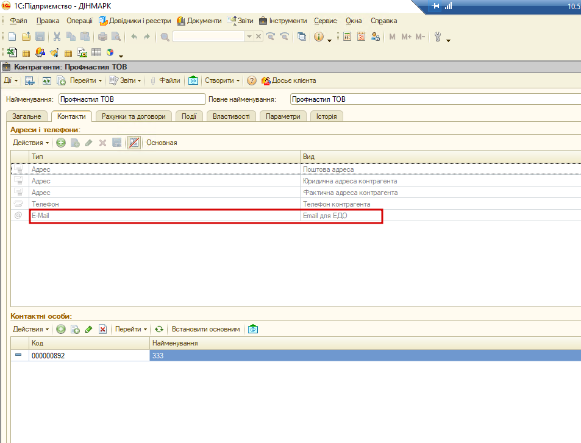Select the E-Mail row Email для ЕДО
581x443 pixels.
296,216
